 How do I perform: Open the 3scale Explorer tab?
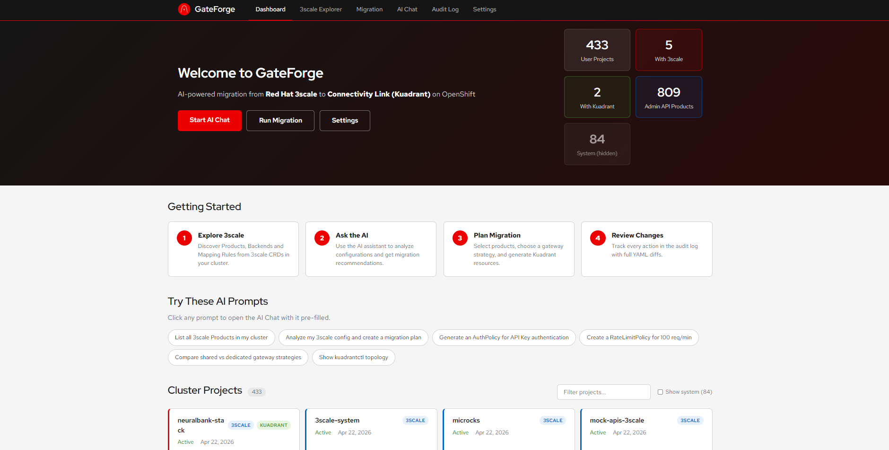[321, 9]
